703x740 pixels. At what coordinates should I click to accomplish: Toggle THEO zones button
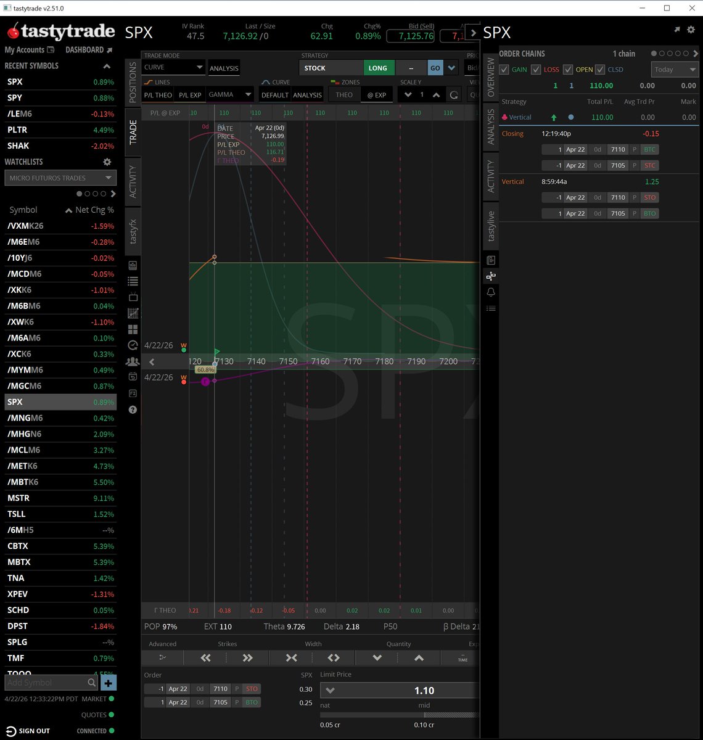tap(344, 95)
